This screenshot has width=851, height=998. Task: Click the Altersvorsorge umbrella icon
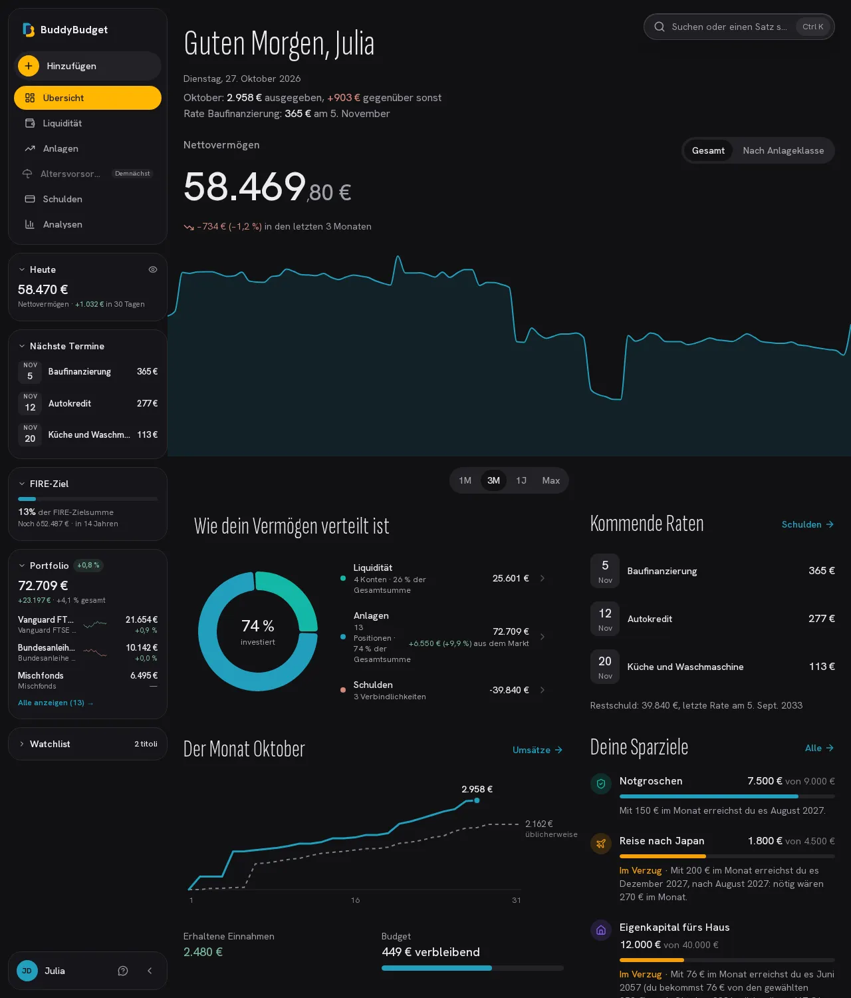[x=27, y=174]
